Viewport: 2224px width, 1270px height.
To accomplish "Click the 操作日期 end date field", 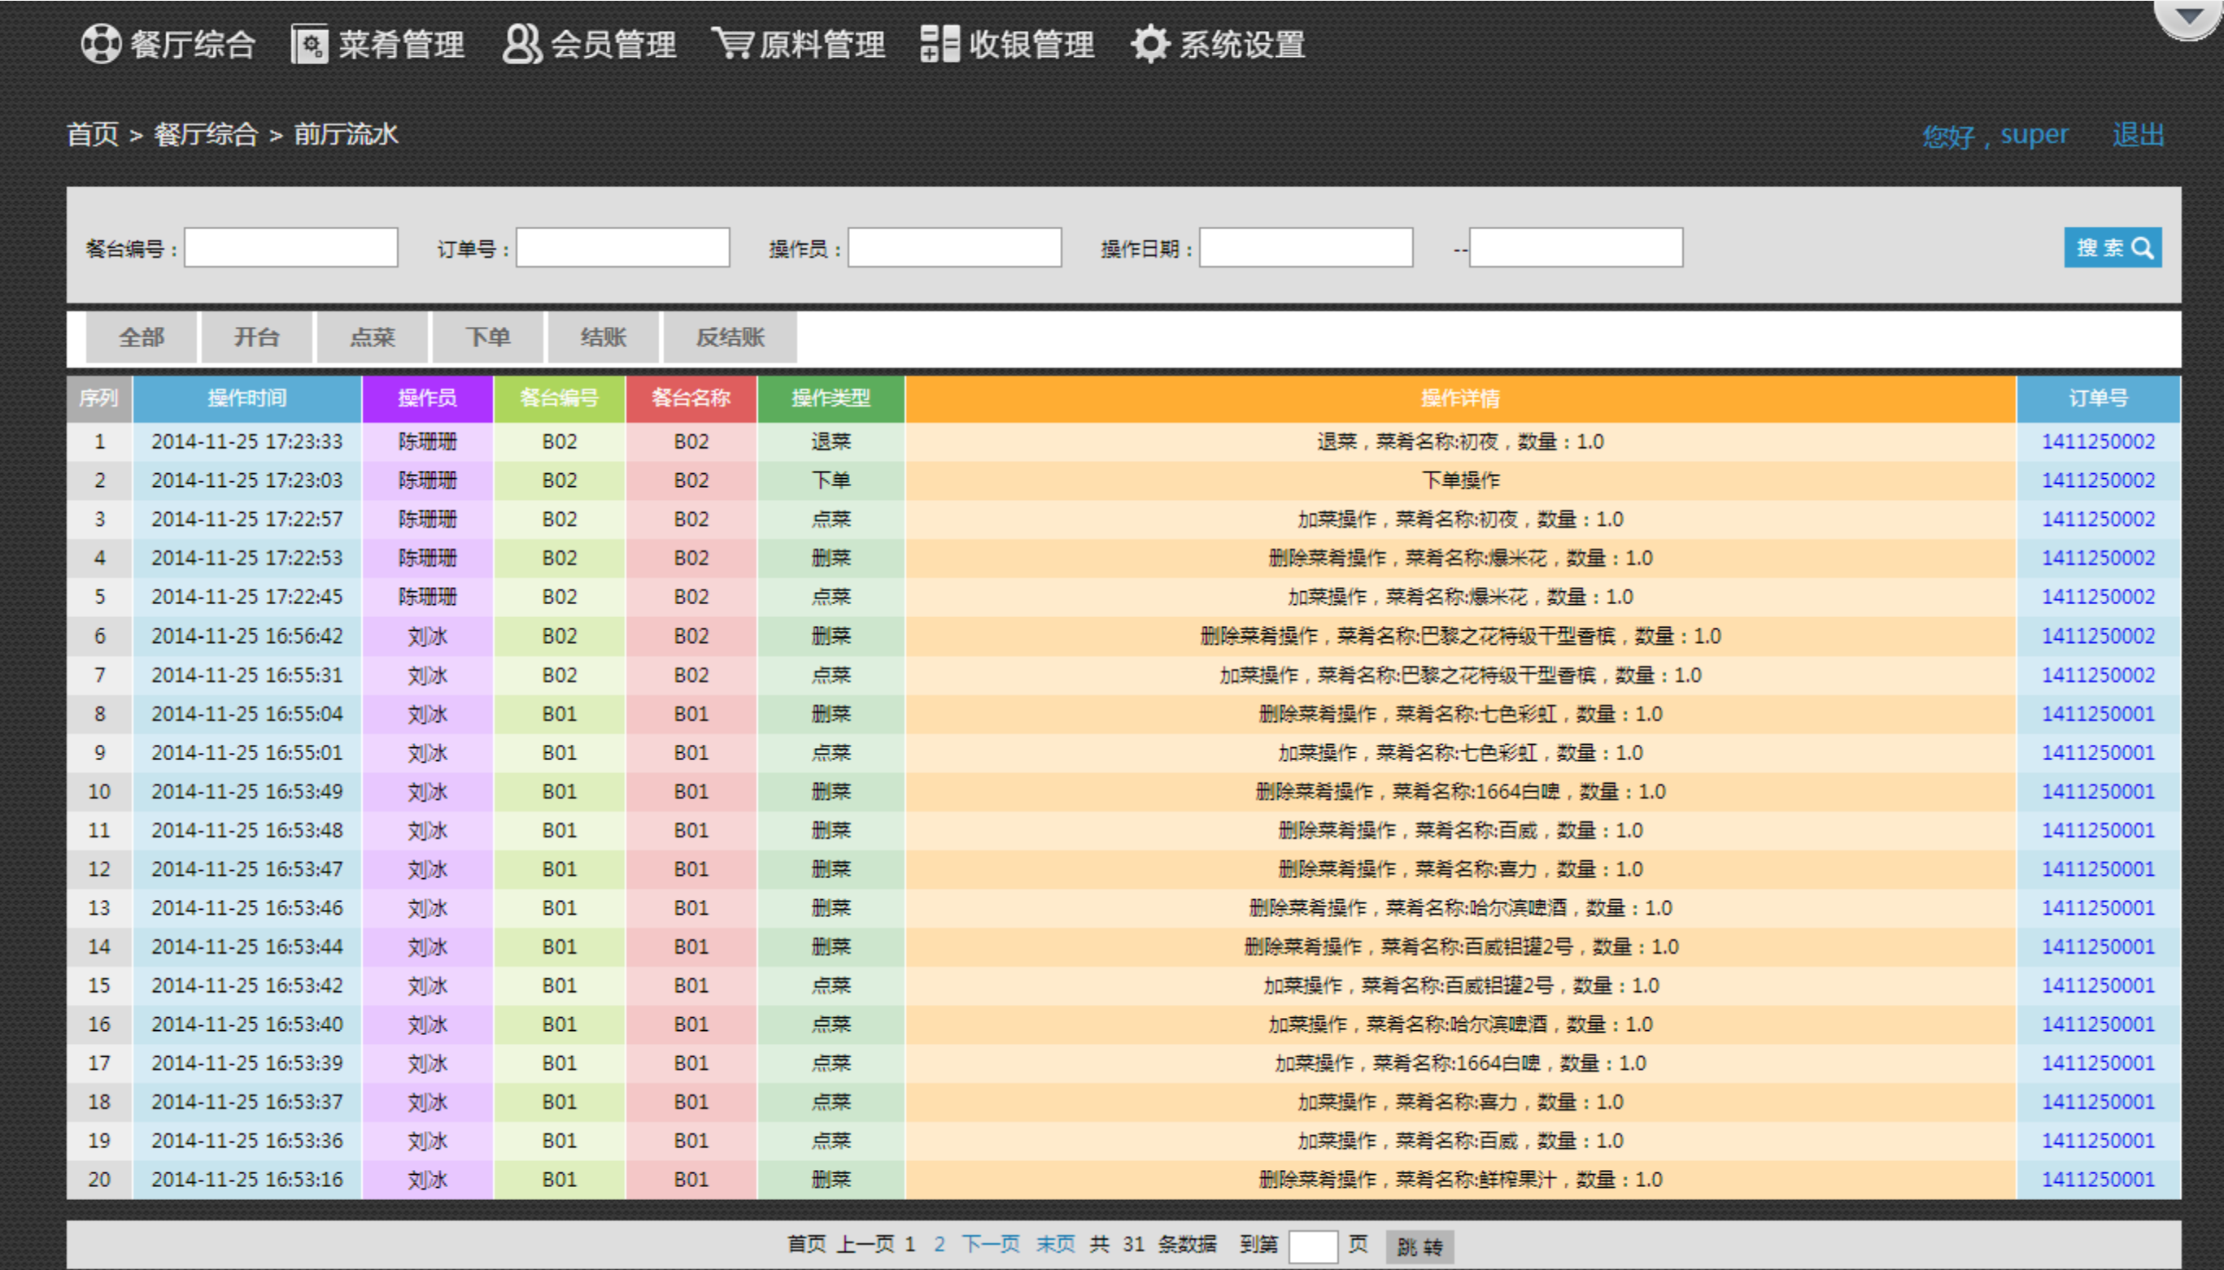I will click(x=1576, y=248).
